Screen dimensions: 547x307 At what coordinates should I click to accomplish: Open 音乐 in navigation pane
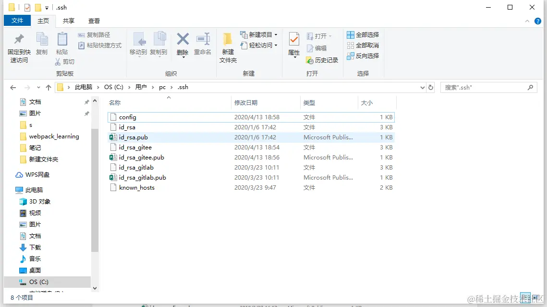30,259
